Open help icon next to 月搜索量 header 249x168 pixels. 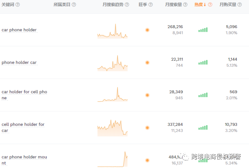tap(185, 4)
